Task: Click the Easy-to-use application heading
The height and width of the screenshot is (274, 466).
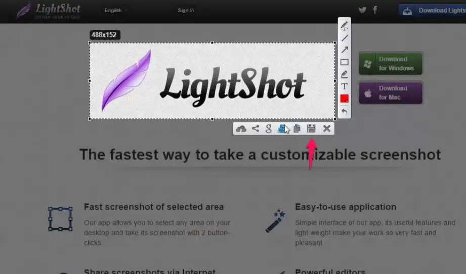Action: [346, 207]
